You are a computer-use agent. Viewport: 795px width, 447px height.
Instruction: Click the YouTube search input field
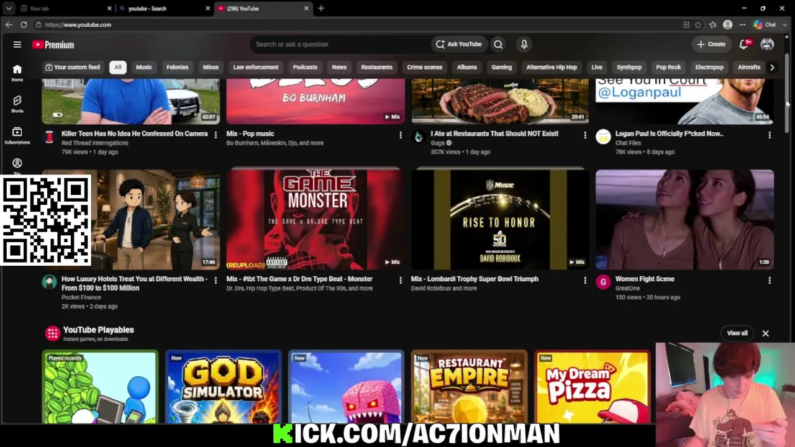pos(340,44)
